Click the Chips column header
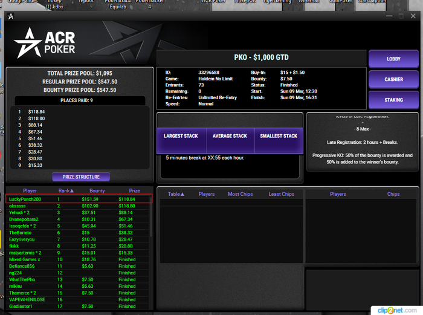Viewport: 423px width, 315px height. pyautogui.click(x=393, y=194)
